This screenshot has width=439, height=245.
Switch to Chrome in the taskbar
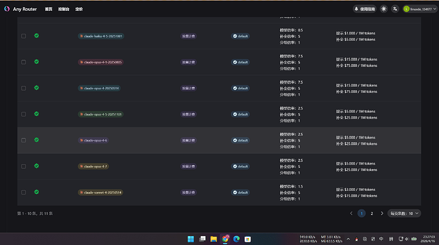pyautogui.click(x=225, y=239)
